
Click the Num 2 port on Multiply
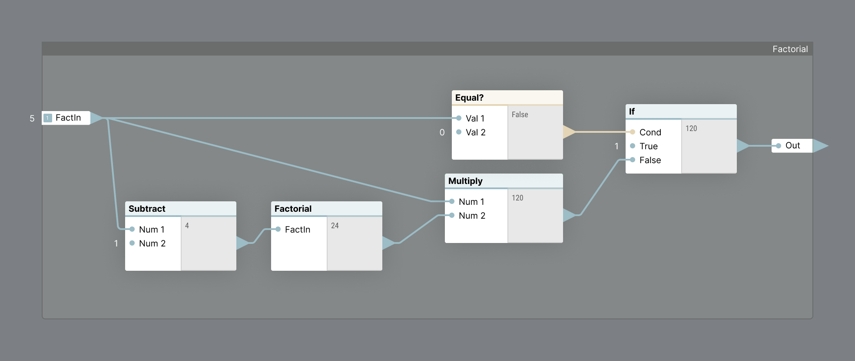pyautogui.click(x=452, y=215)
